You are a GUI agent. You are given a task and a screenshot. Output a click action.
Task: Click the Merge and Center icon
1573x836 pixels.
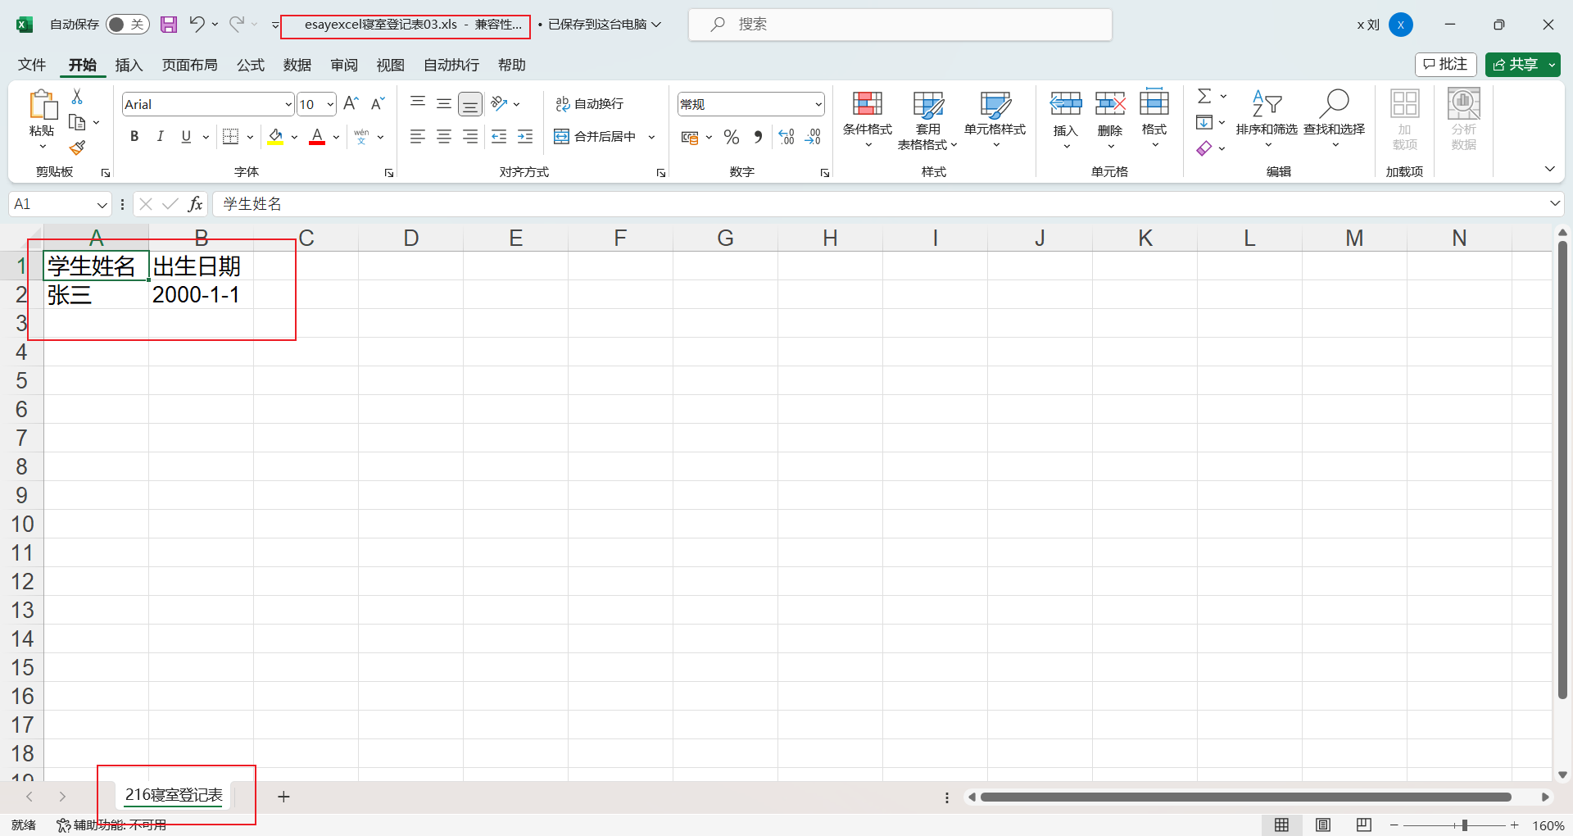pos(561,137)
